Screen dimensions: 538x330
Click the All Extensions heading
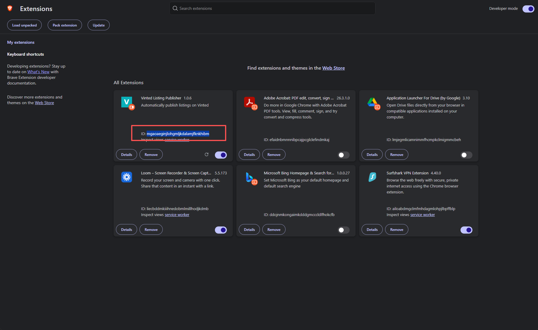coord(128,82)
